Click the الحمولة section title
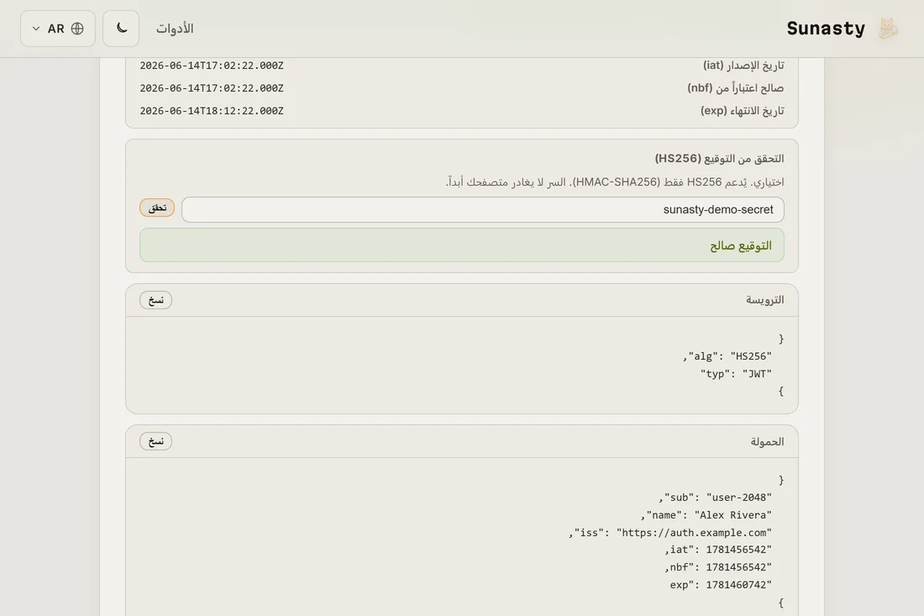This screenshot has height=616, width=924. (x=767, y=441)
